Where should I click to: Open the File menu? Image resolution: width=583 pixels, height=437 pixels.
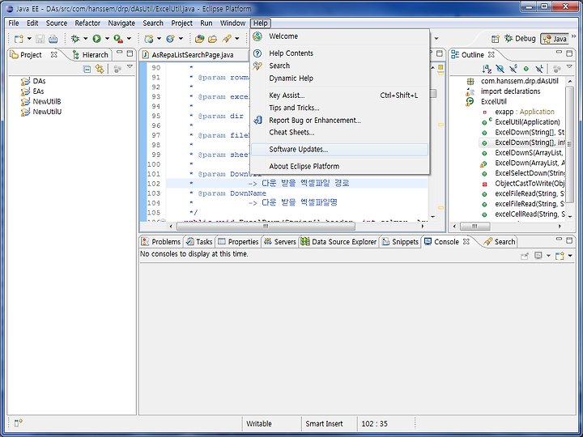pyautogui.click(x=14, y=23)
